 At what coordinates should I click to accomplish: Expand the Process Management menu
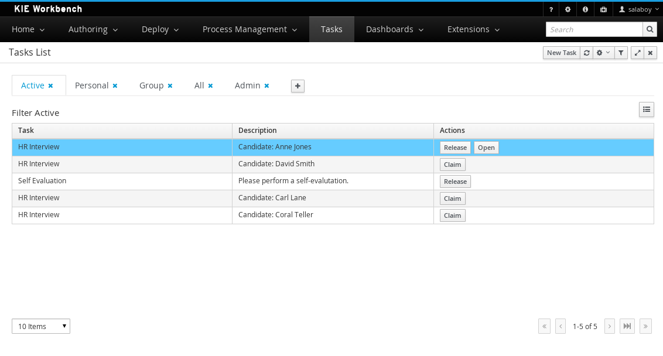(x=250, y=29)
